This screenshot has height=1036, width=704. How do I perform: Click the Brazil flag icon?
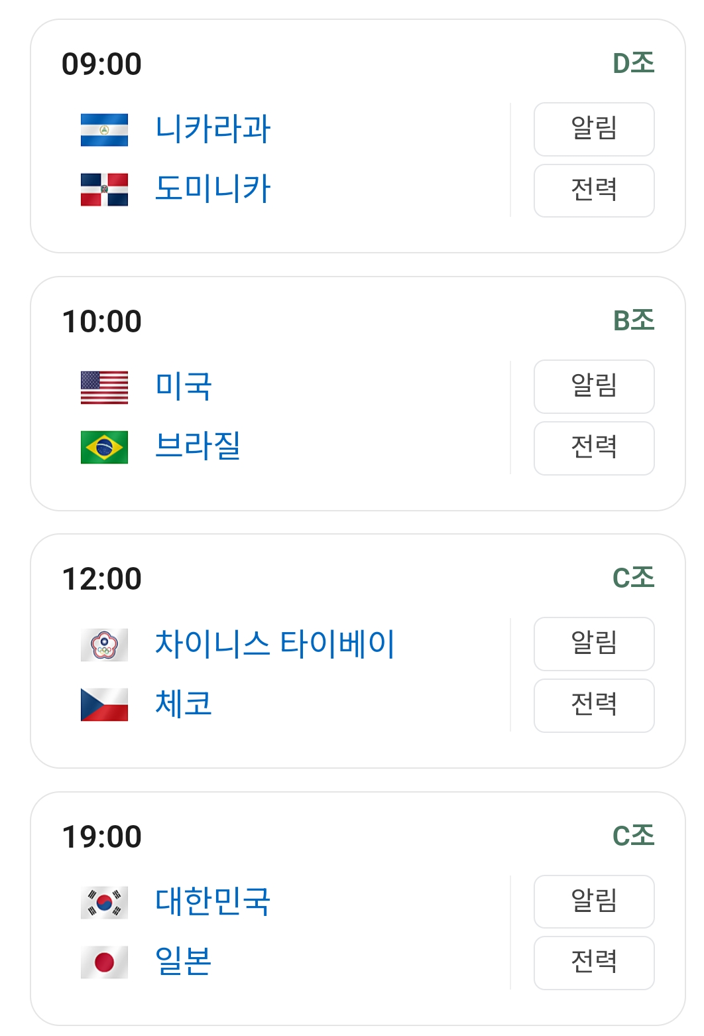(104, 447)
